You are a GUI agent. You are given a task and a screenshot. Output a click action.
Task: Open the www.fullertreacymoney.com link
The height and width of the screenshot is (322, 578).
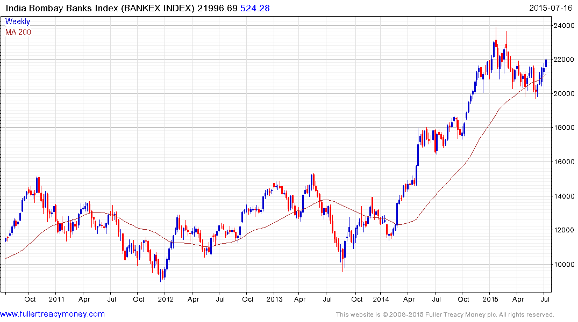pyautogui.click(x=52, y=314)
